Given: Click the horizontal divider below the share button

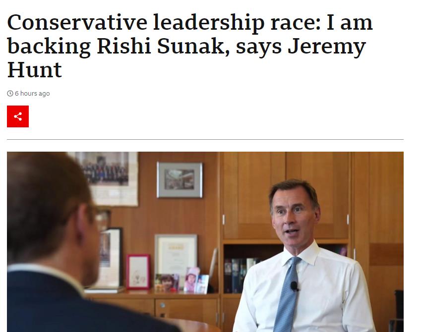Looking at the screenshot, I should (x=205, y=139).
